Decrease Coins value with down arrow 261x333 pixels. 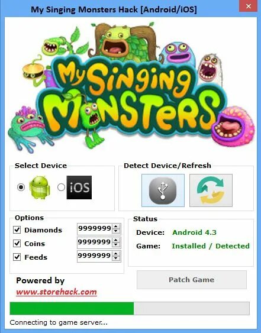(116, 245)
